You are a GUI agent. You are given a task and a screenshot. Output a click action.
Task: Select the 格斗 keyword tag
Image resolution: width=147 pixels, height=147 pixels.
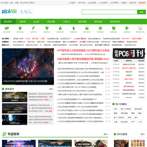(136, 117)
